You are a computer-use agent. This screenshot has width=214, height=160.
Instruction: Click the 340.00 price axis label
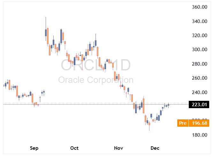[201, 21]
